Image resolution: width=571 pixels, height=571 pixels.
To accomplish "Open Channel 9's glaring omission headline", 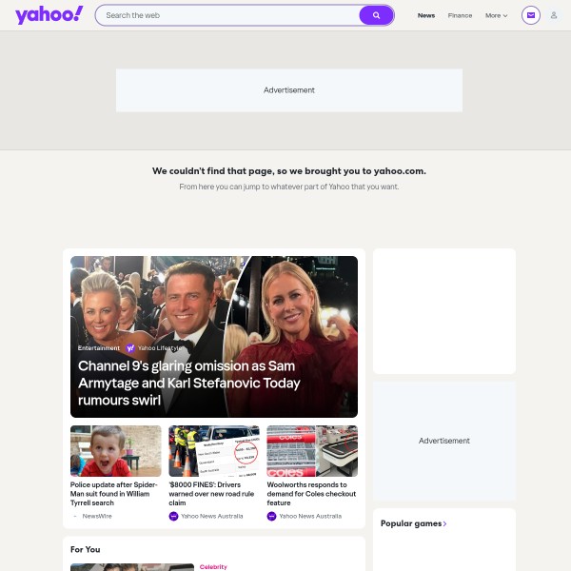I will point(189,383).
